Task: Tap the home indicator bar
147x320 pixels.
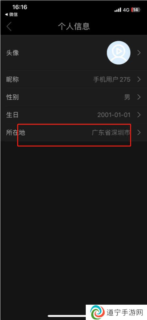Action: tap(67, 316)
